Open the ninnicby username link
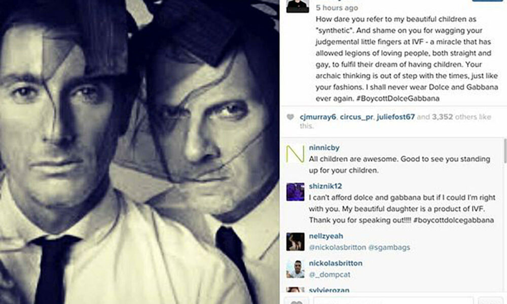 (x=324, y=147)
